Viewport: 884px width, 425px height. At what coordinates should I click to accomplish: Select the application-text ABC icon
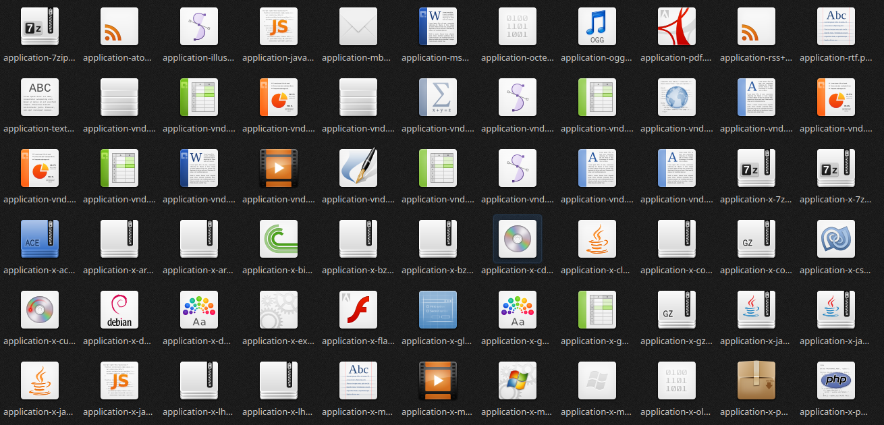point(40,97)
